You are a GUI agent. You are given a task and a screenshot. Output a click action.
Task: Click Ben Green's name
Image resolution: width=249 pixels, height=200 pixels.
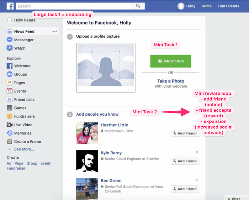pos(111,181)
